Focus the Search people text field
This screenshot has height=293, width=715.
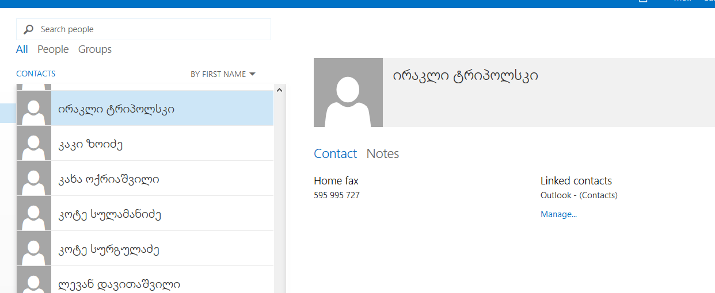[150, 29]
